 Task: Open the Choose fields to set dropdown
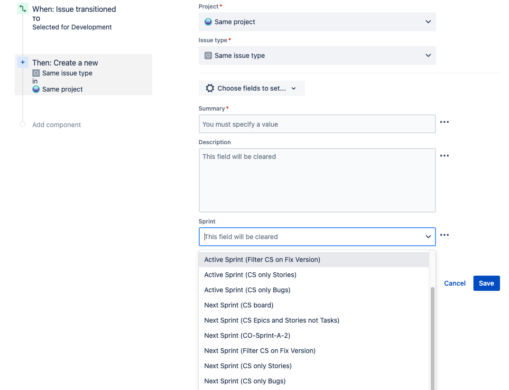(x=251, y=88)
